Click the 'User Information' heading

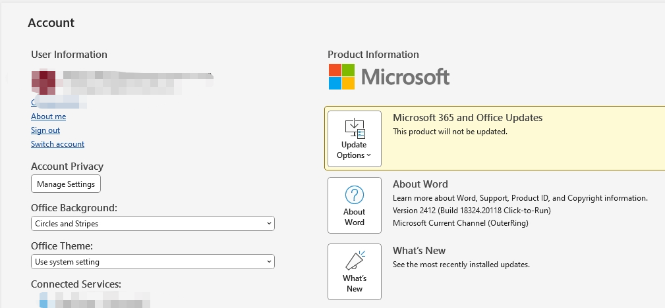[69, 55]
